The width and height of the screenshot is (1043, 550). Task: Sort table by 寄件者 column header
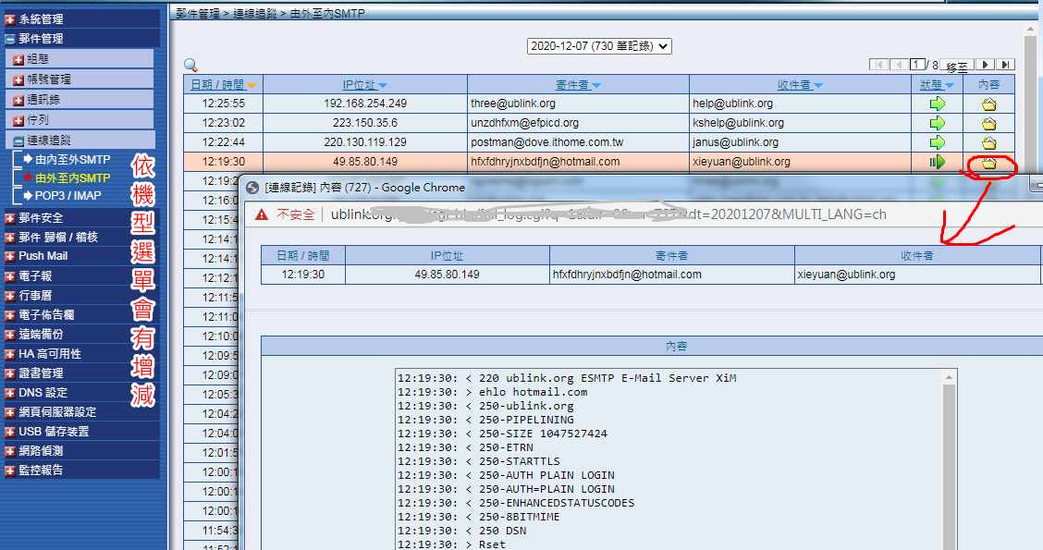coord(578,85)
